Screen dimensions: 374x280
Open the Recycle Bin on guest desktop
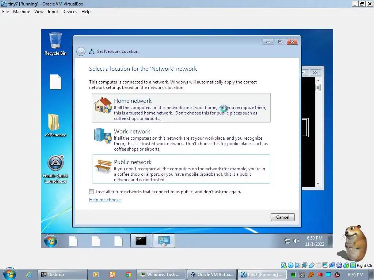click(56, 44)
